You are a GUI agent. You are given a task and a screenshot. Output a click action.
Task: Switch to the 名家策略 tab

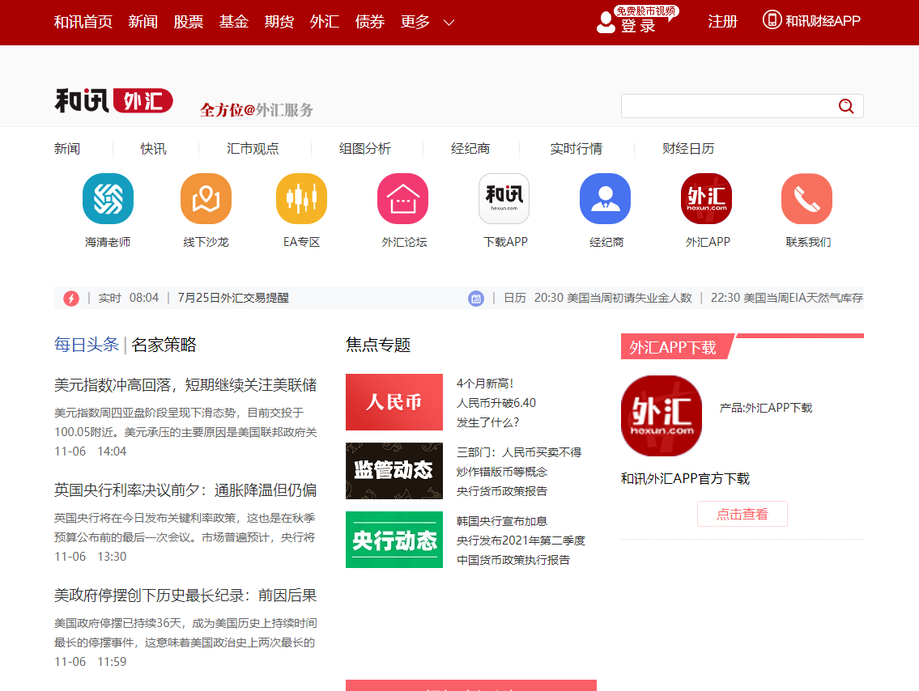click(x=164, y=345)
